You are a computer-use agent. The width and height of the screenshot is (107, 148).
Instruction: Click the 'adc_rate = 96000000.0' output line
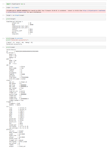pos(18,86)
